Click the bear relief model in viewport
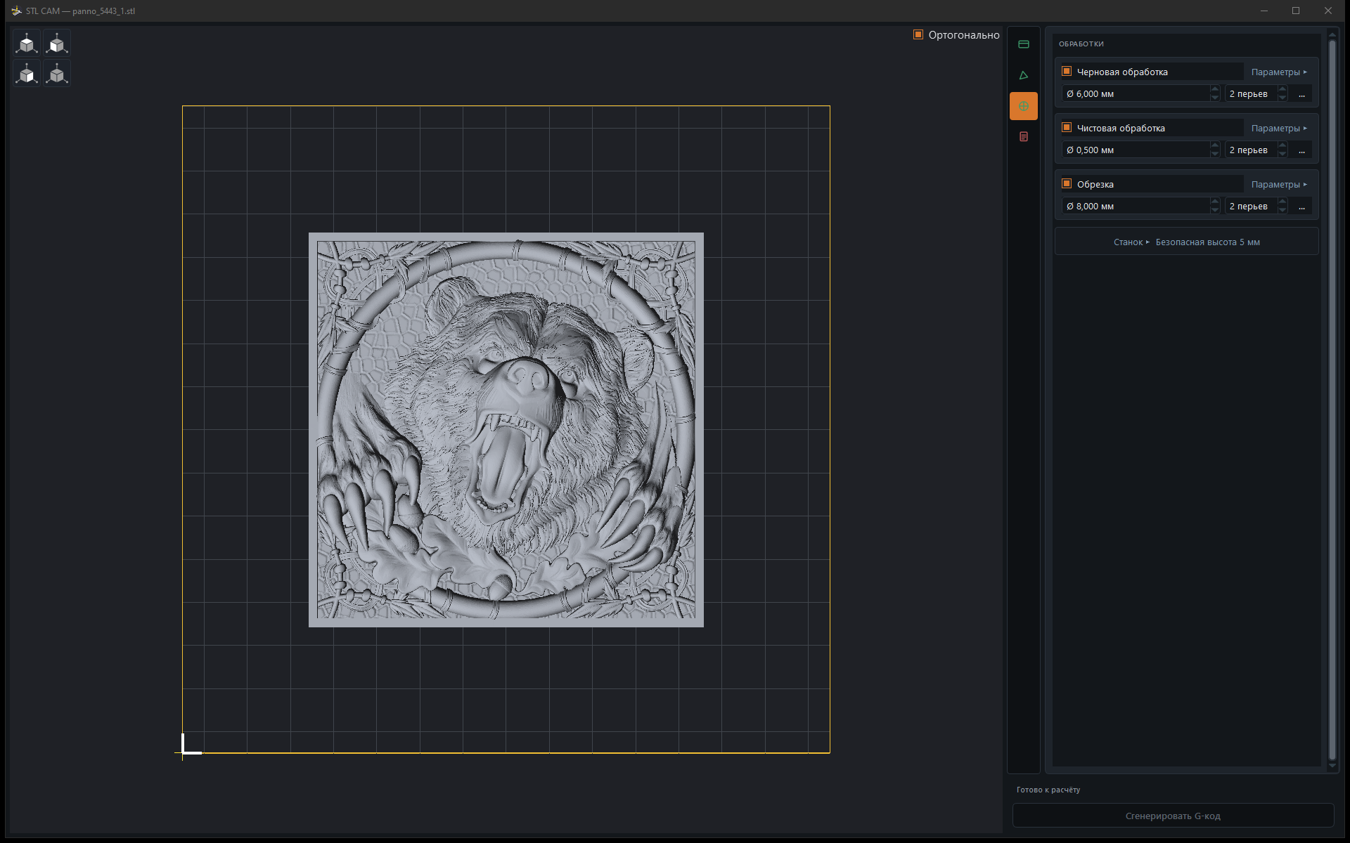This screenshot has width=1350, height=843. pos(506,429)
